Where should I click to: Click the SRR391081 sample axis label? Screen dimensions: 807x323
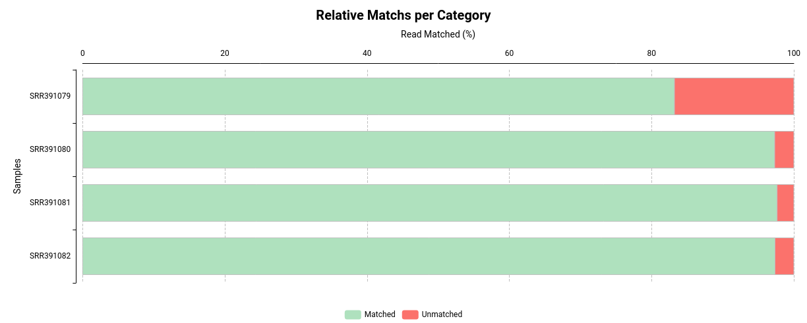50,203
